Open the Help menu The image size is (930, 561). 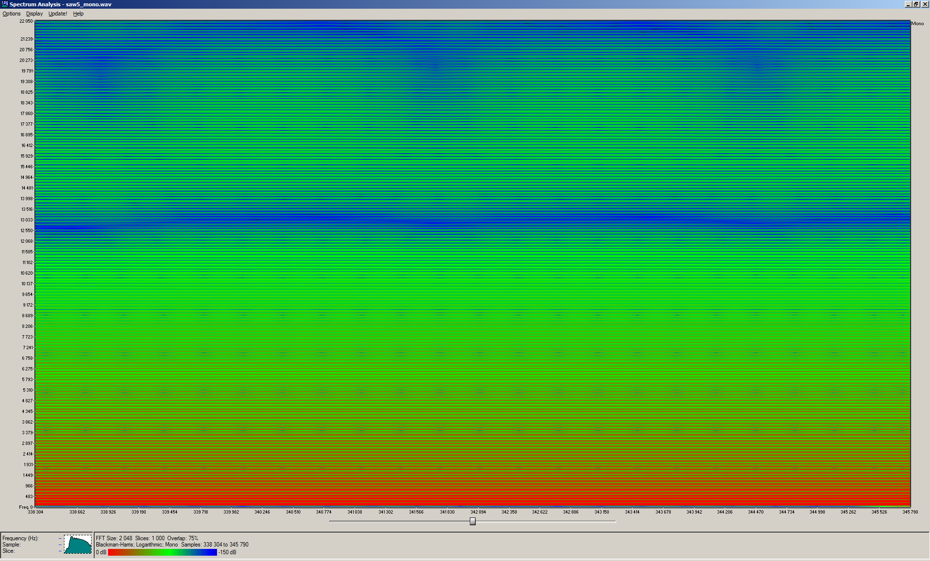(78, 14)
